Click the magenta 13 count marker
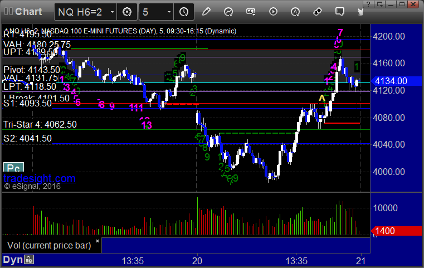The width and height of the screenshot is (424, 268). [147, 125]
